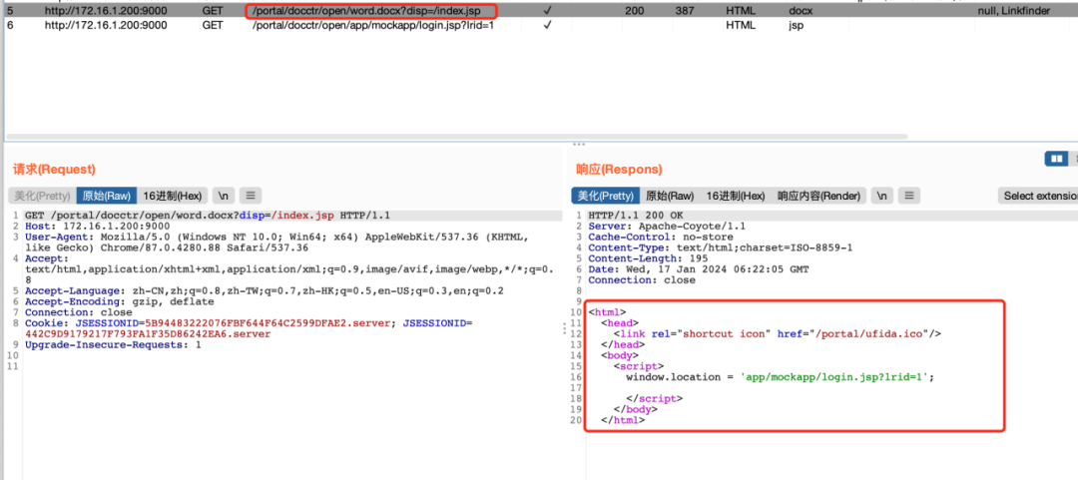Open the 响应内容(Render) response tab
Screen dimensions: 1078x480
(x=818, y=196)
